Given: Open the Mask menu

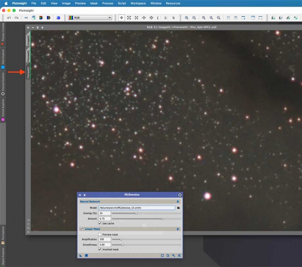Looking at the screenshot, I should coord(94,3).
